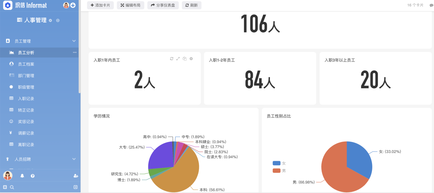The height and width of the screenshot is (193, 434).
Task: Click the circle icon beside 人事管理 gear
Action: pos(58,21)
